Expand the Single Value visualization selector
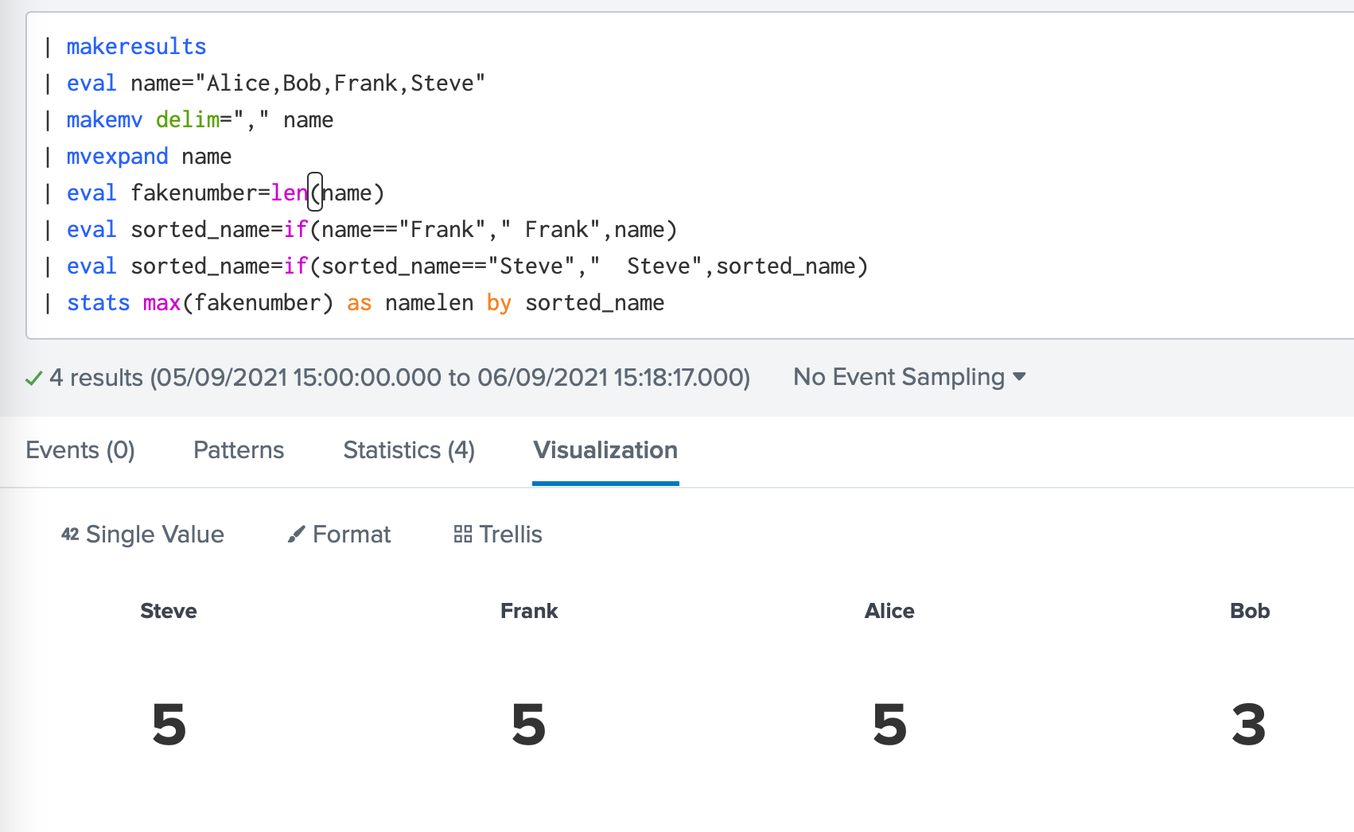 tap(143, 535)
